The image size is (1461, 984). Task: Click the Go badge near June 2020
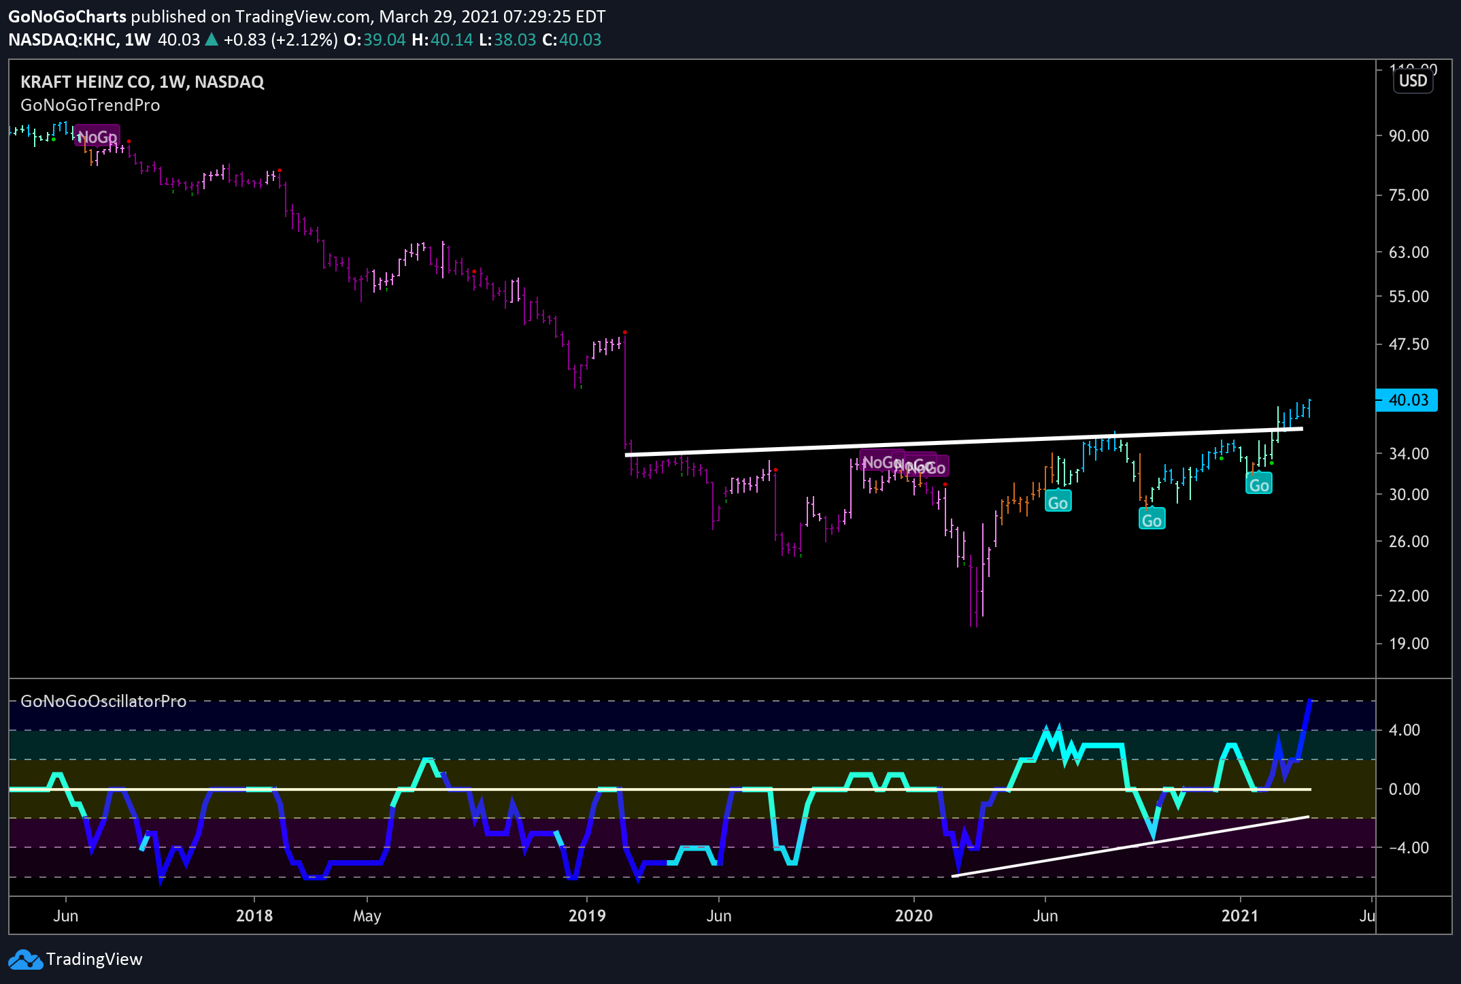[x=1058, y=502]
